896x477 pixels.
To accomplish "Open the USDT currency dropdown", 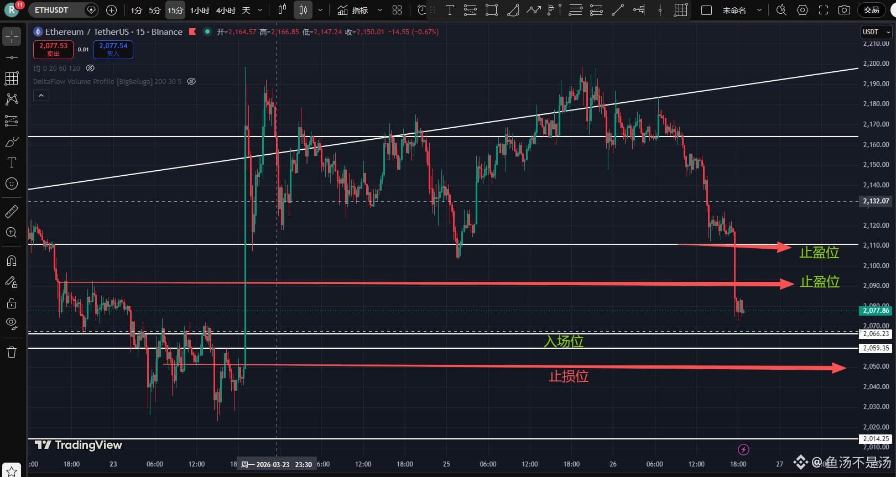I will (877, 32).
